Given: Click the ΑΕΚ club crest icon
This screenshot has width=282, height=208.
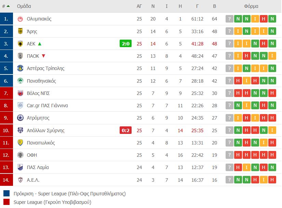Looking at the screenshot, I should pos(20,44).
